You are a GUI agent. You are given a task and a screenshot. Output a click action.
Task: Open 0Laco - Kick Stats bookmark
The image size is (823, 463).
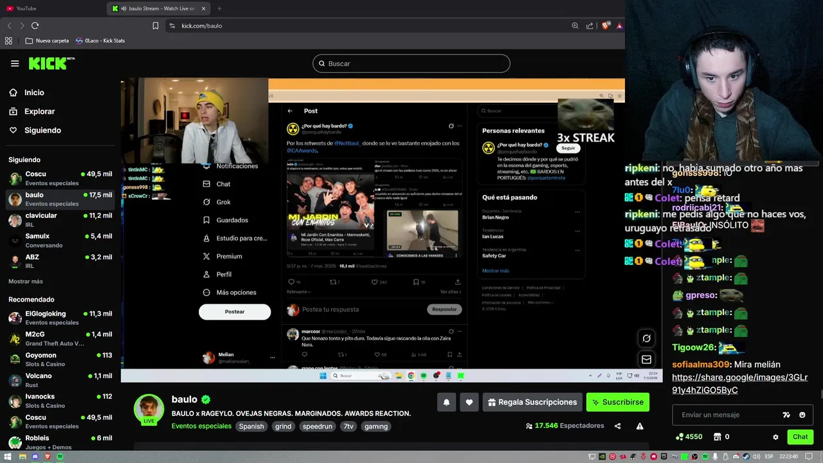pyautogui.click(x=100, y=41)
